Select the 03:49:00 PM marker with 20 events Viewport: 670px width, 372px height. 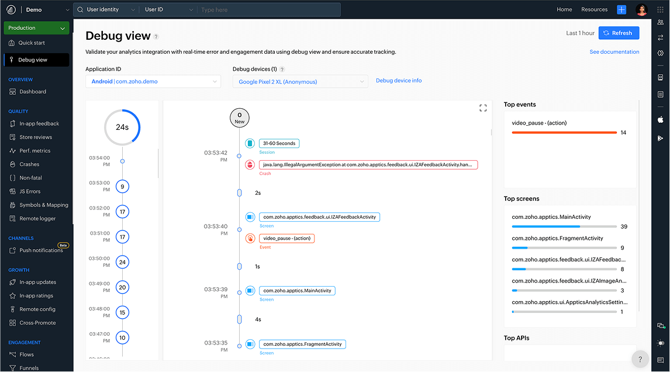click(x=122, y=287)
